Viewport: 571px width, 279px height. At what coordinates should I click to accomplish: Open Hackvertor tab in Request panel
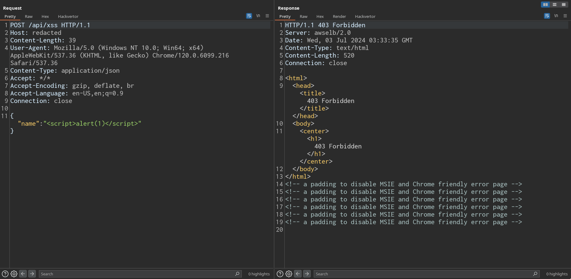(68, 16)
